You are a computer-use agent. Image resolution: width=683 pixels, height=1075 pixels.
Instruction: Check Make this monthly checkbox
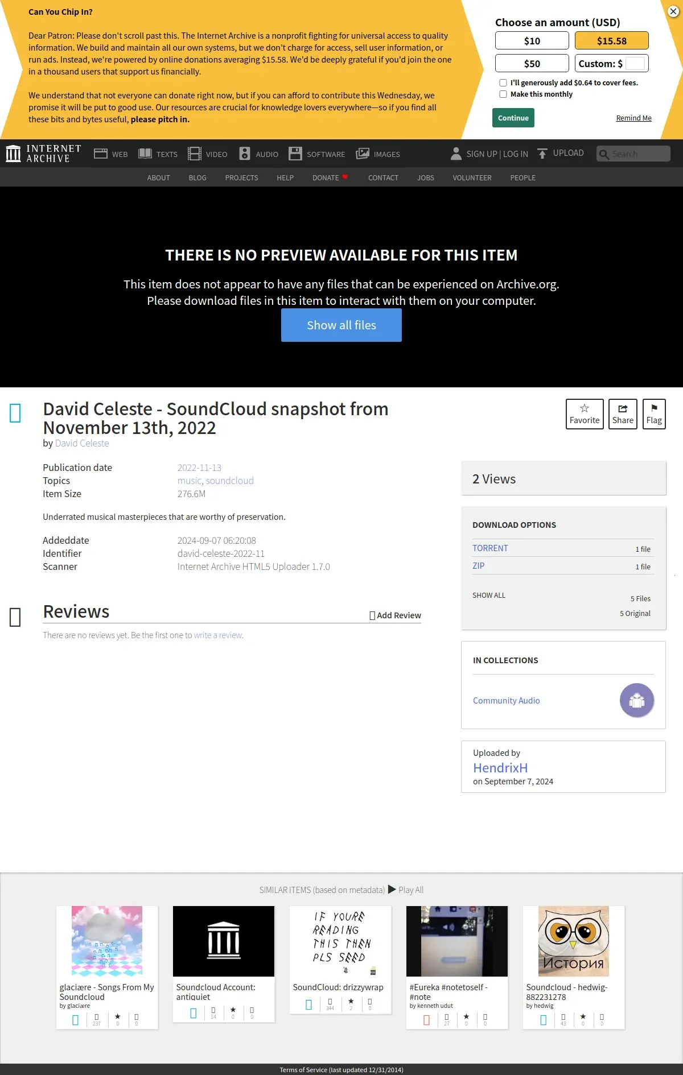[x=503, y=94]
